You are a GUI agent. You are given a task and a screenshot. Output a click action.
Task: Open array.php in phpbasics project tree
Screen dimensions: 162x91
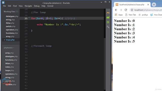click(x=9, y=53)
